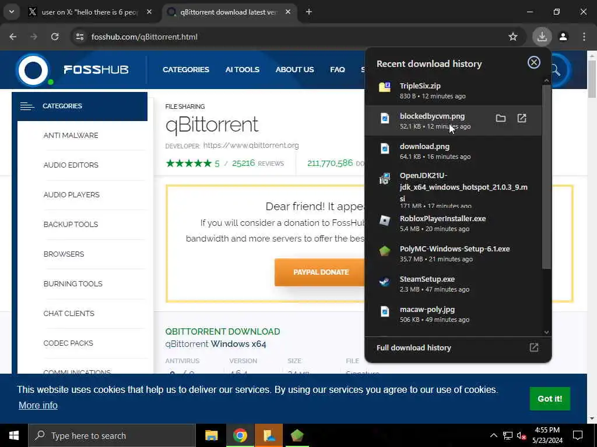597x447 pixels.
Task: Open CATEGORIES in top navigation
Action: pos(186,70)
